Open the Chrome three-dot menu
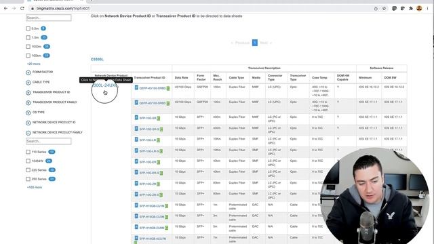Screen dimensions: 434x244 point(428,9)
